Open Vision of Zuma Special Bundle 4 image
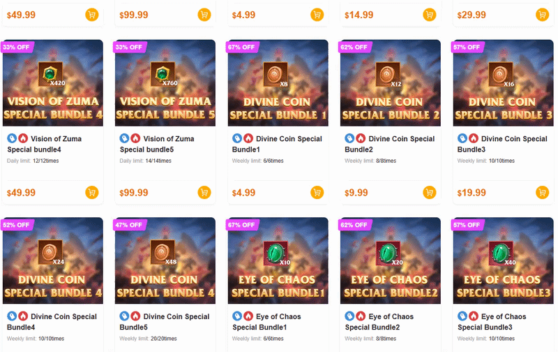The height and width of the screenshot is (352, 558). (53, 82)
